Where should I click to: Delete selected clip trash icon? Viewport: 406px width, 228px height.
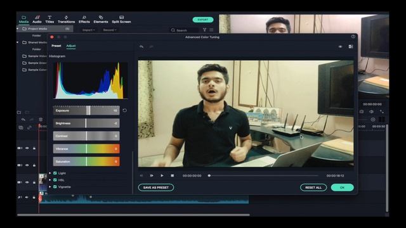41,120
